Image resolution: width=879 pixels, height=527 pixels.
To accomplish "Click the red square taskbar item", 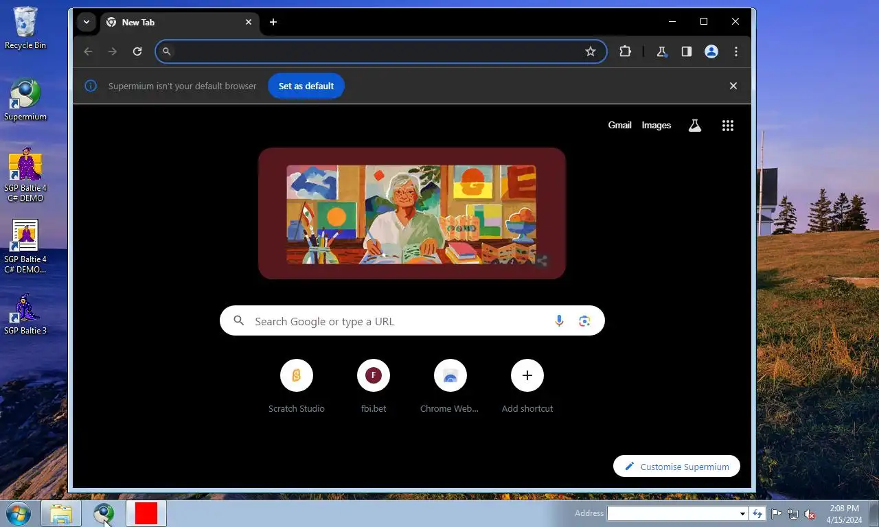I will pyautogui.click(x=146, y=513).
